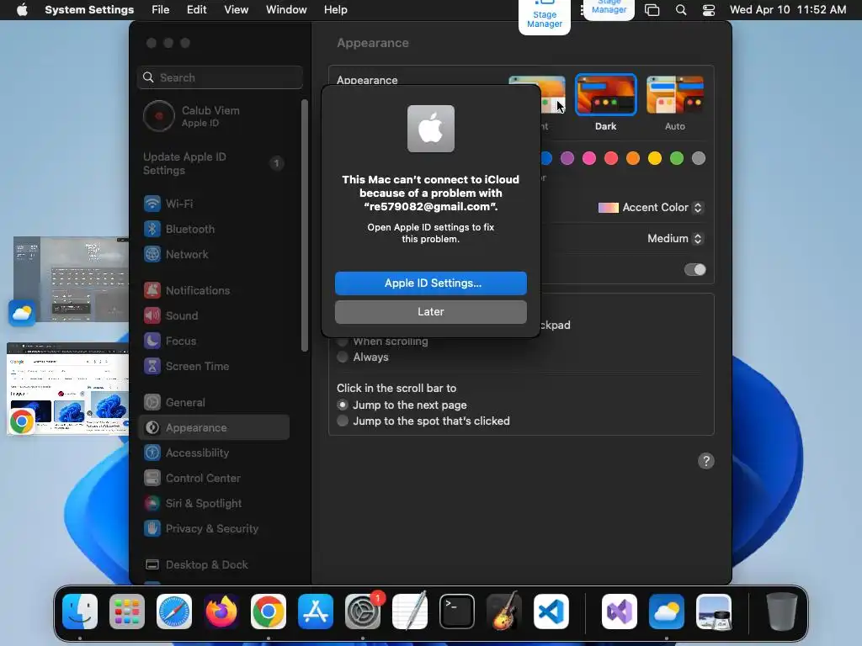Open Control Center in menu bar
Screen dimensions: 862x646
tap(709, 10)
